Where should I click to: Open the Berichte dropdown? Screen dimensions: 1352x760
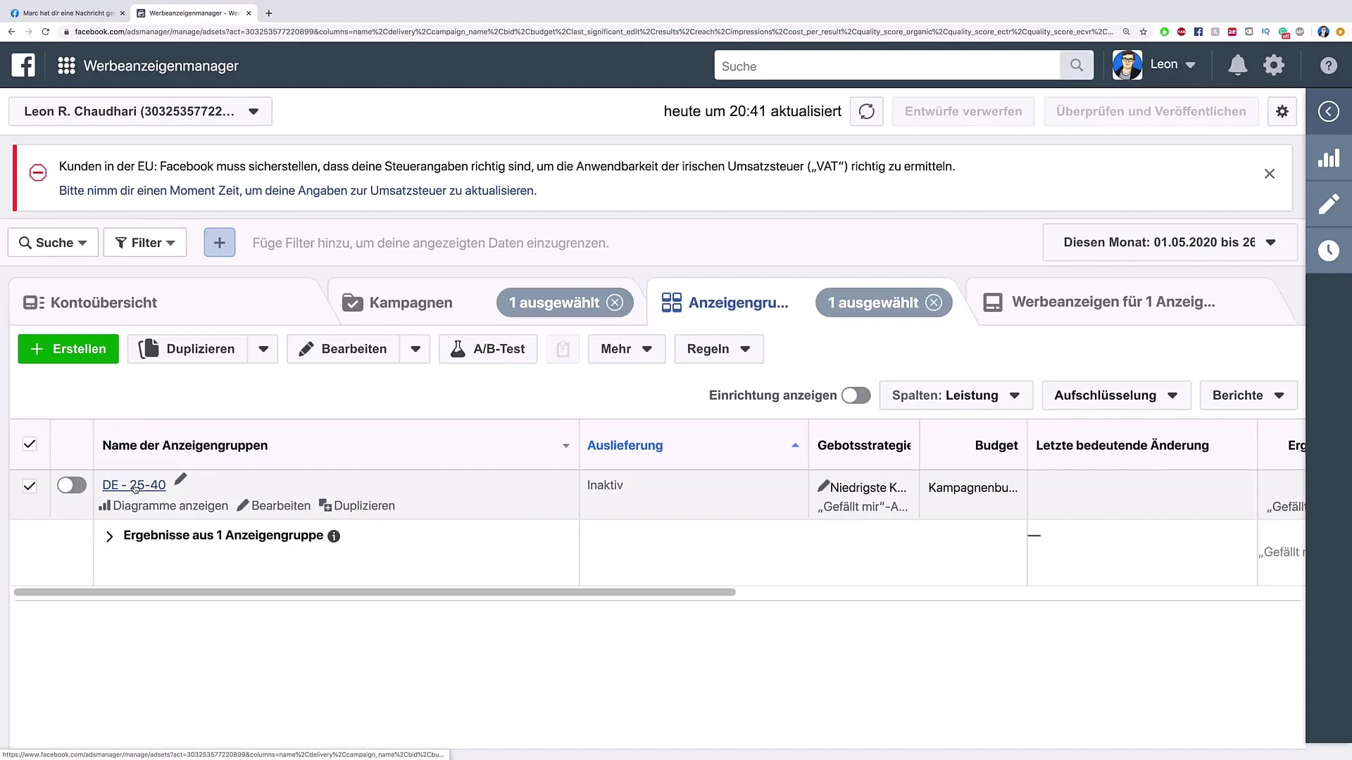pos(1248,395)
